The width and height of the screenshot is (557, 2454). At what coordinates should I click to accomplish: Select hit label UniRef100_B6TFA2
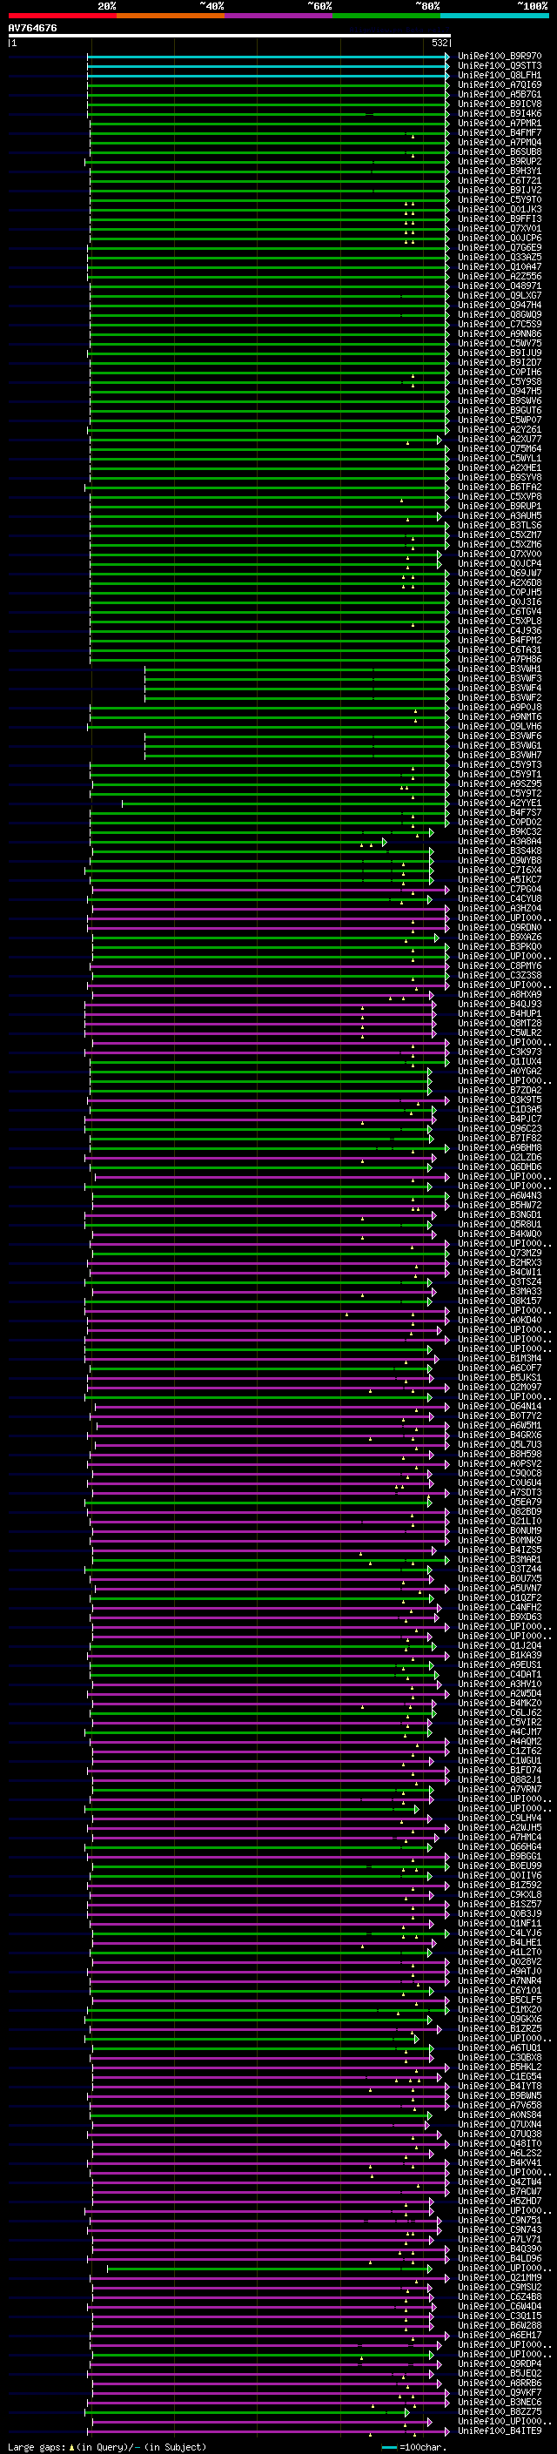coord(500,487)
